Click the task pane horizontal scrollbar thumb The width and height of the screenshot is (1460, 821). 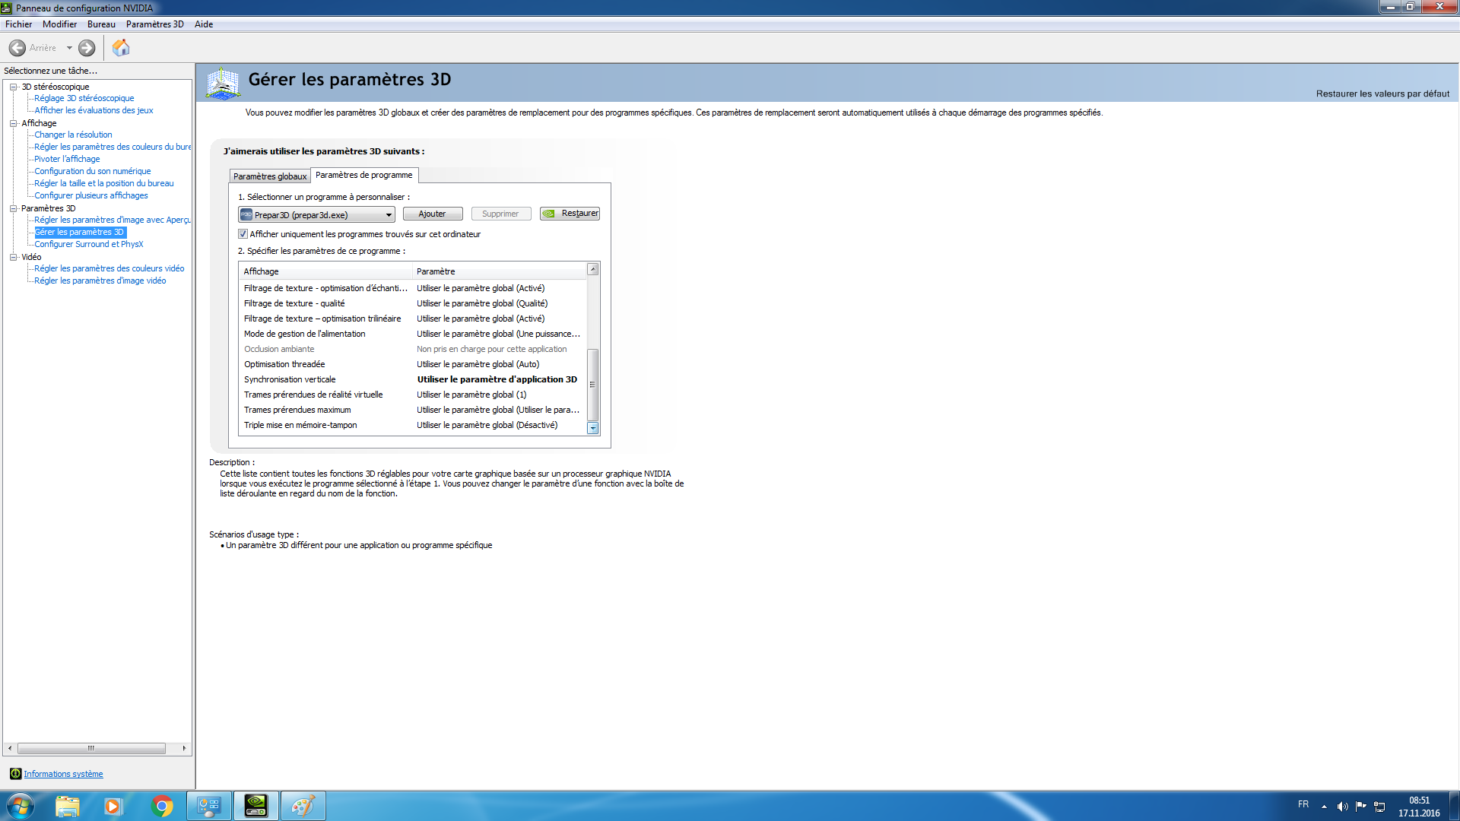pos(91,748)
